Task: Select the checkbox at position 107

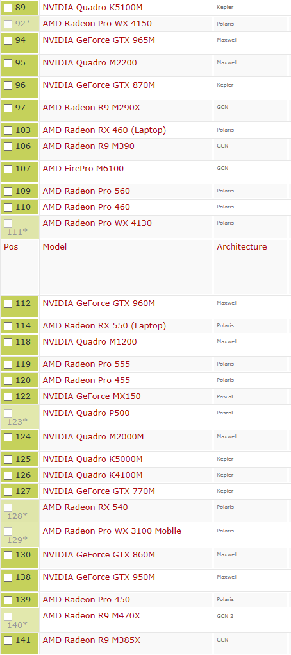Action: pyautogui.click(x=8, y=169)
